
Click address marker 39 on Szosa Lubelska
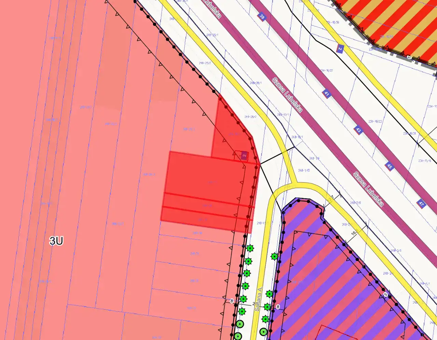262,16
